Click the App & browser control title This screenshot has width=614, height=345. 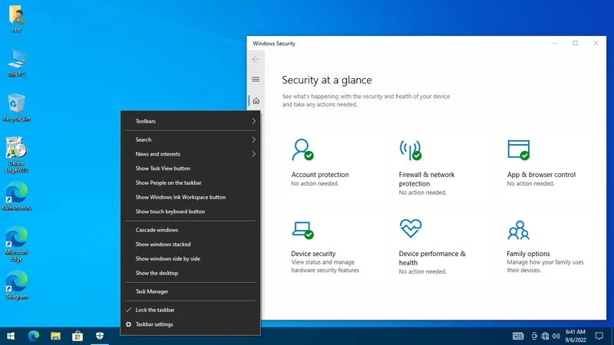[x=541, y=175]
